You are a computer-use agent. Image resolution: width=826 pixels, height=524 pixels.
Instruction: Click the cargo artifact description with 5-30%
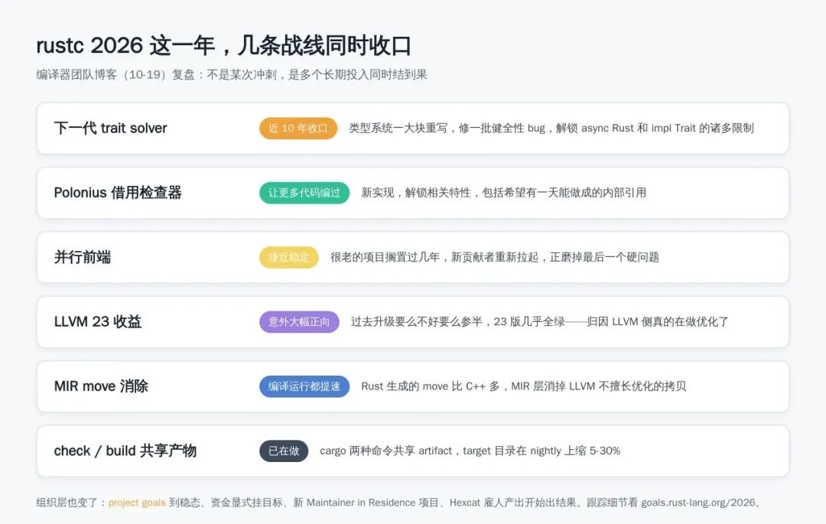click(470, 451)
